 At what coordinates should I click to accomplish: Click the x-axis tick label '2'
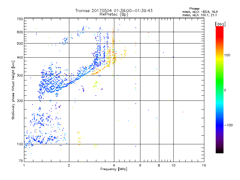[x=69, y=165]
